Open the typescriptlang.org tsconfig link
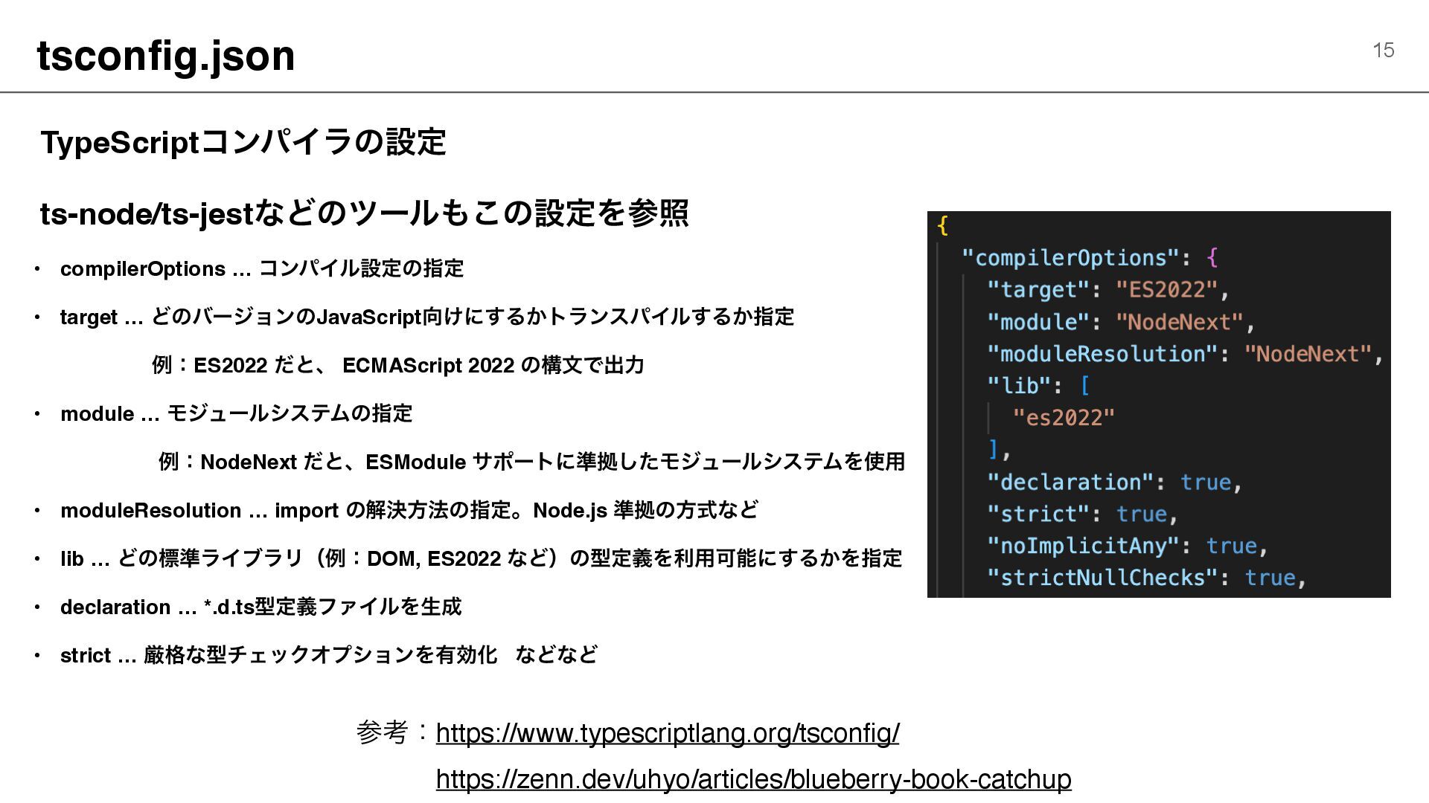This screenshot has width=1429, height=803. coord(668,733)
